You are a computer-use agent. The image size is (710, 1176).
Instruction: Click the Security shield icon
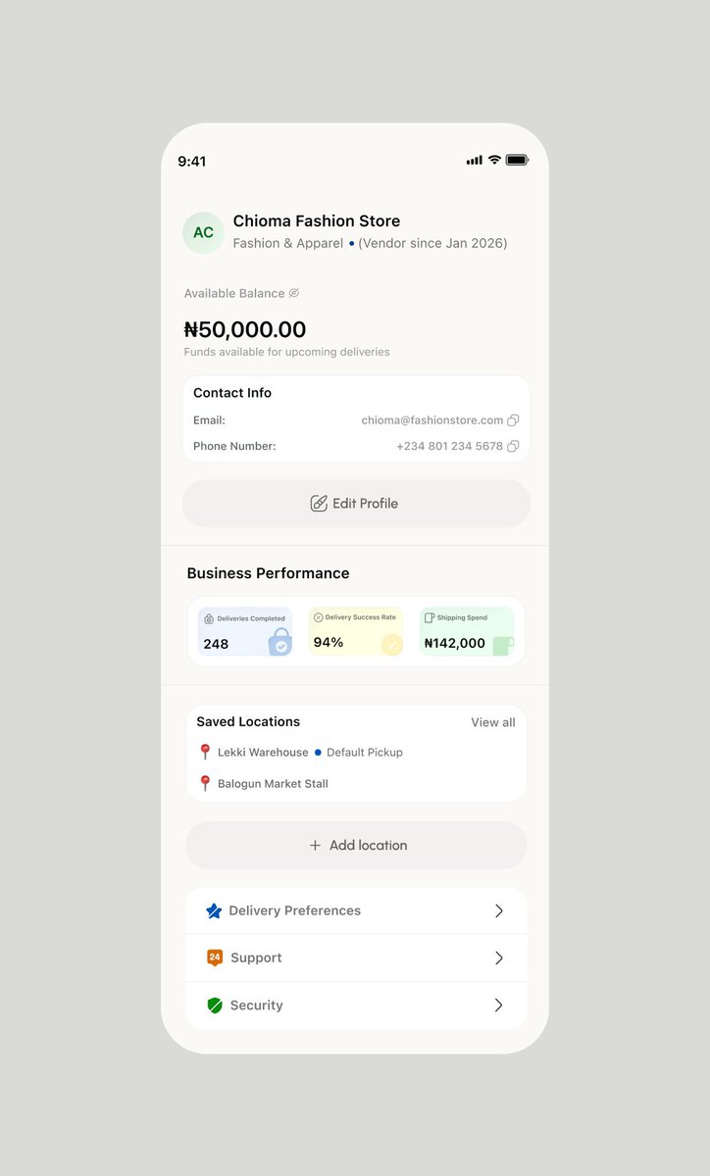tap(215, 1005)
